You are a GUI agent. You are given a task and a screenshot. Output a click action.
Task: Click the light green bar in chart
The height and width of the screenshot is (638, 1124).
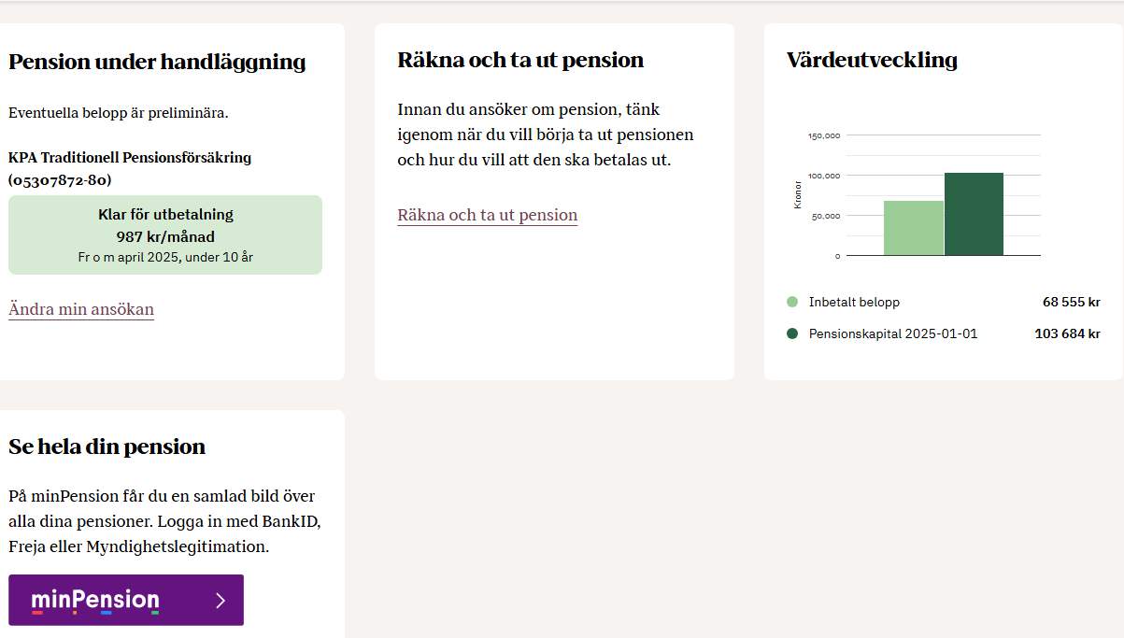(x=914, y=228)
